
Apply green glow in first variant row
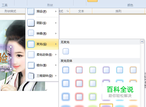click(93, 70)
